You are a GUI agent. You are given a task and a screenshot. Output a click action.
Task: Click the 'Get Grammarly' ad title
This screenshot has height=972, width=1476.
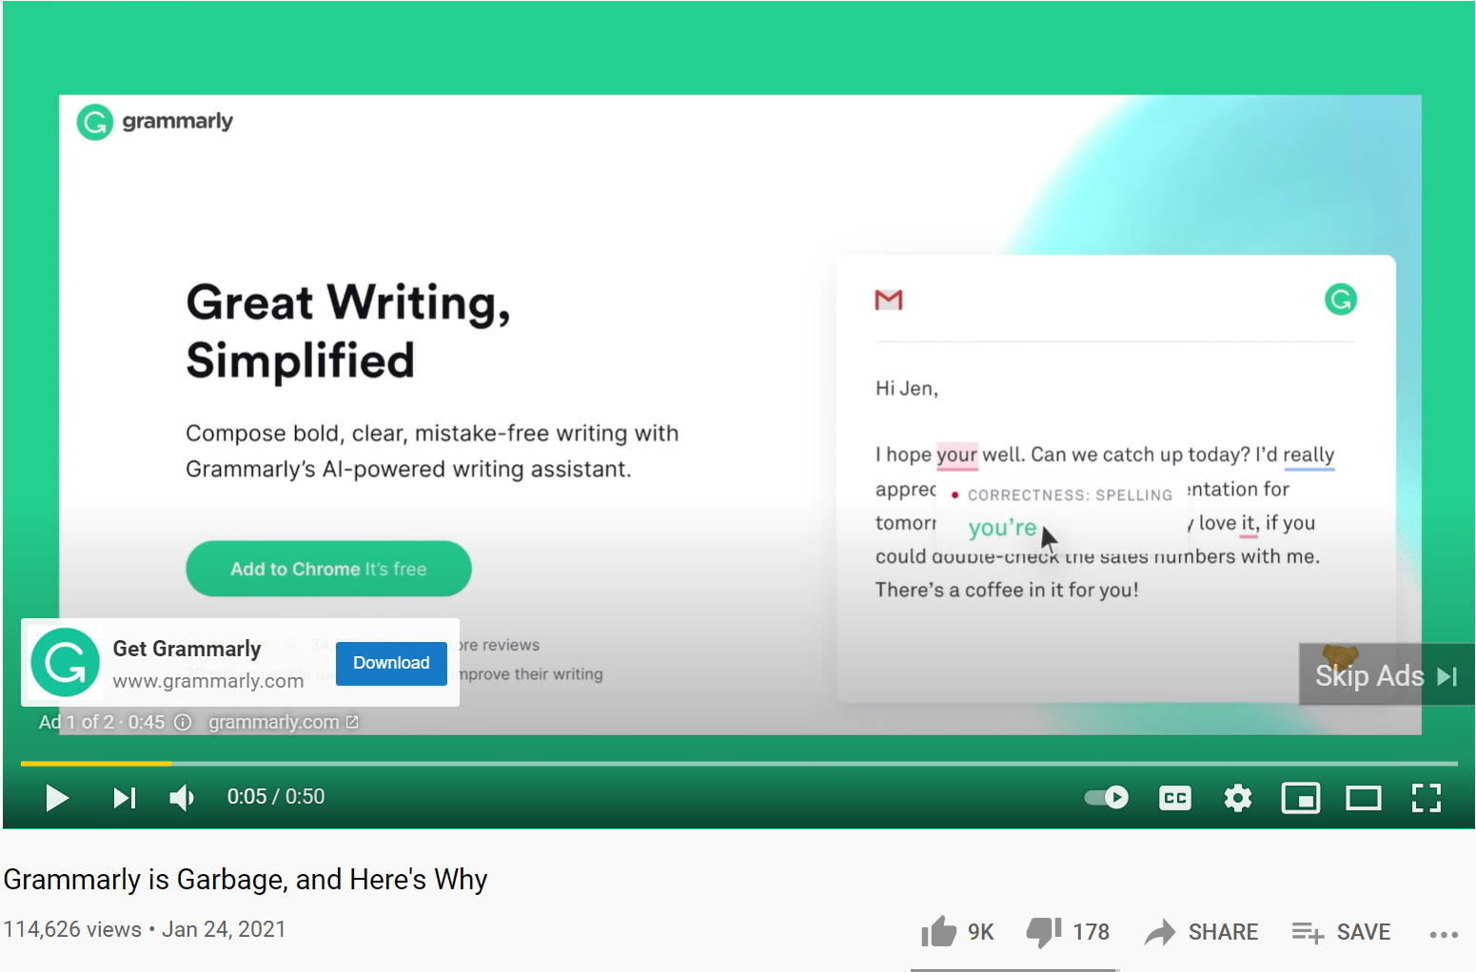pyautogui.click(x=187, y=649)
